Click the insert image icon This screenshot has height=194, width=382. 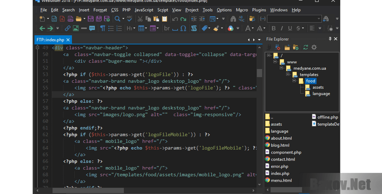[76, 28]
